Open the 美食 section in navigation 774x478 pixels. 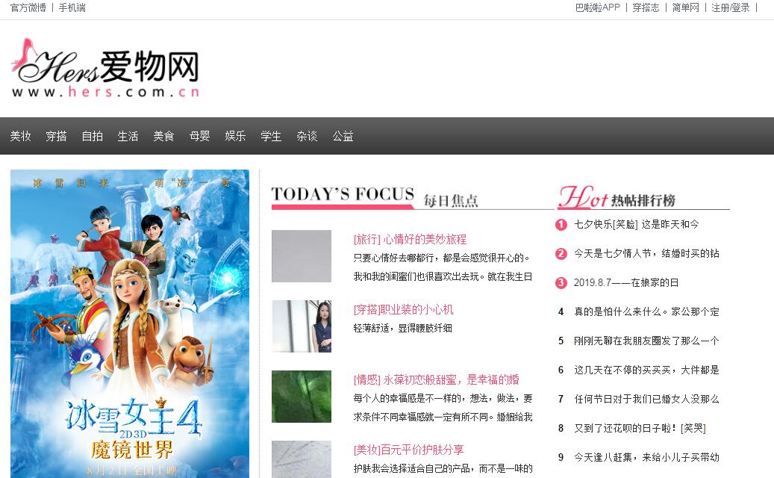tap(163, 136)
